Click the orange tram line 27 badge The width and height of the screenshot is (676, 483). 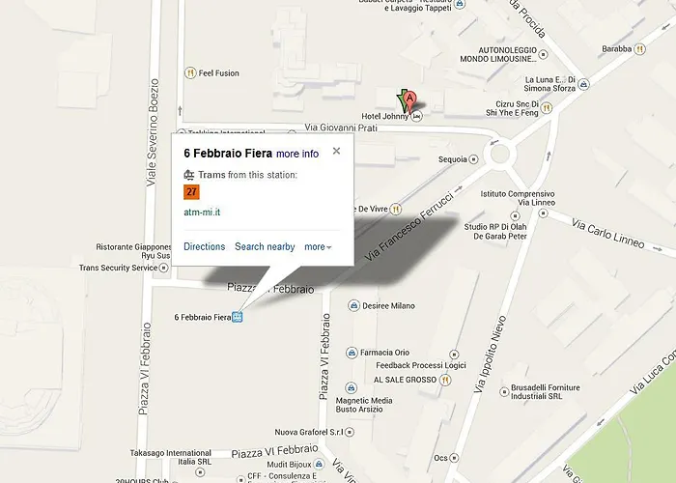coord(191,192)
